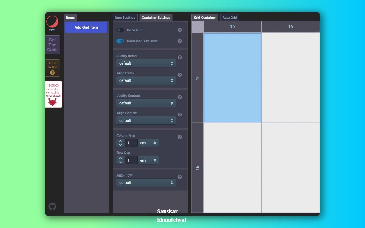Open the Justify Content dropdown

click(x=146, y=103)
